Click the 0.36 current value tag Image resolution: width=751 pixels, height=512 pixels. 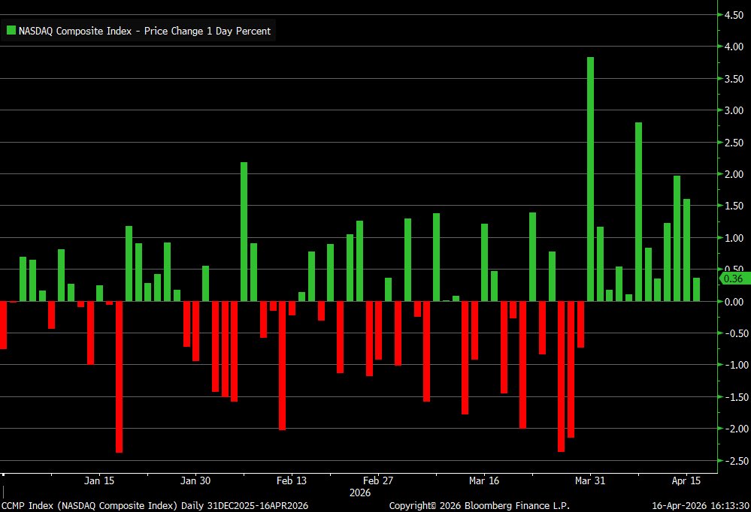[x=734, y=279]
